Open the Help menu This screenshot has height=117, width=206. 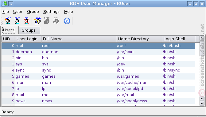(x=68, y=12)
